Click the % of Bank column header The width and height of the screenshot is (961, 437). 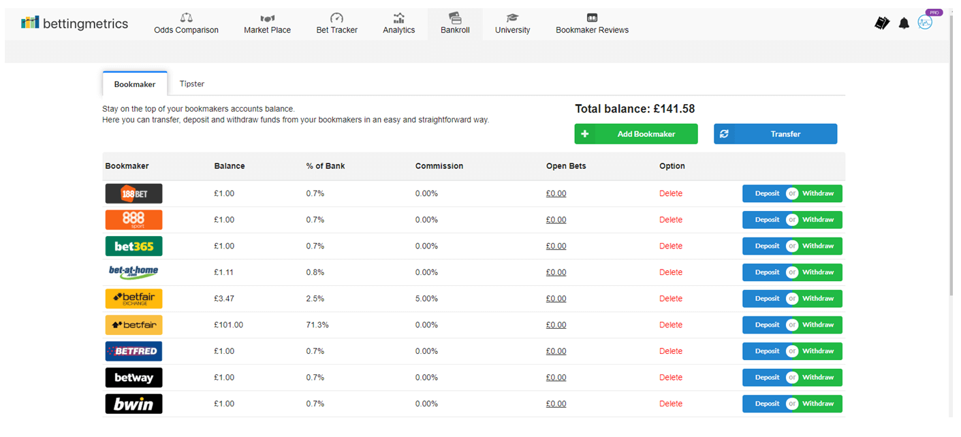(326, 166)
